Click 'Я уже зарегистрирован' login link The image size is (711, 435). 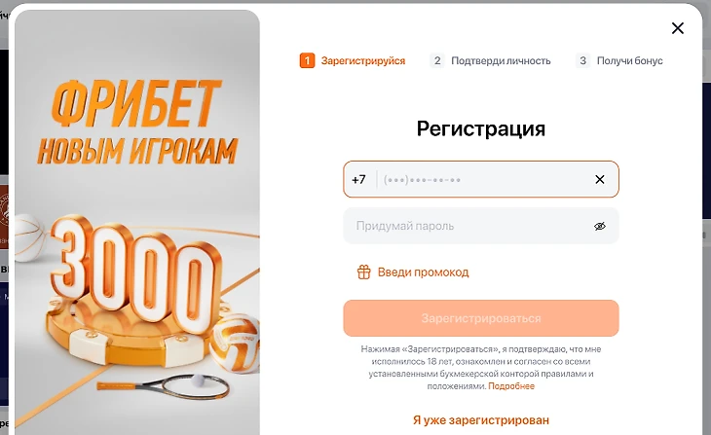480,420
